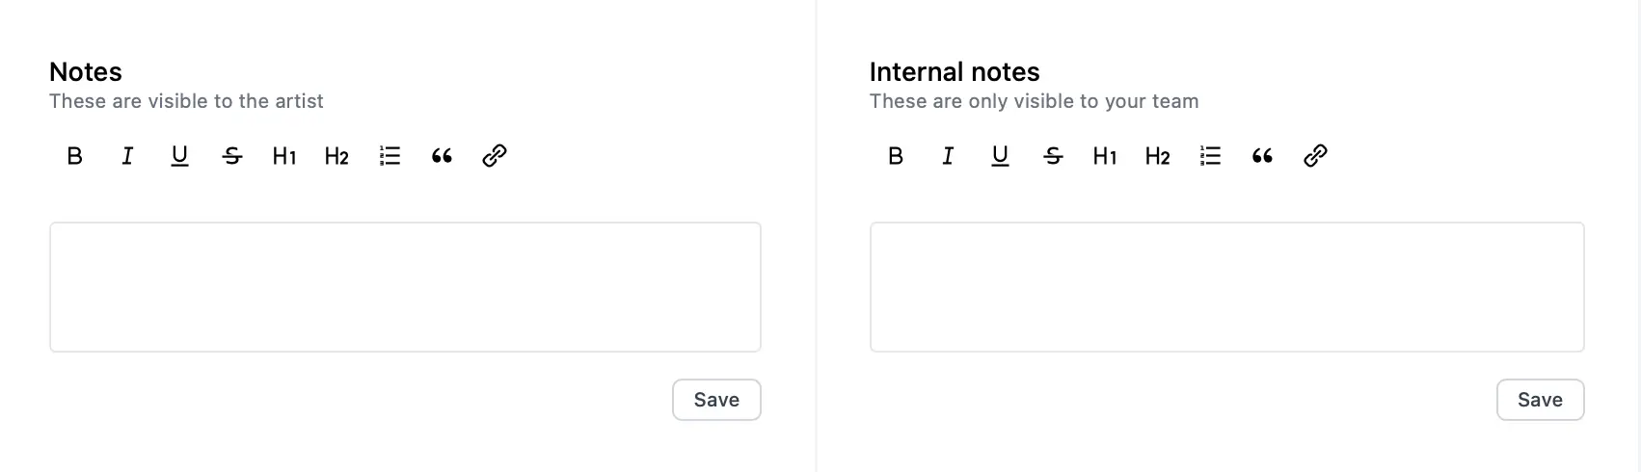This screenshot has height=472, width=1641.
Task: Insert numbered list in artist Notes toolbar
Action: [390, 156]
